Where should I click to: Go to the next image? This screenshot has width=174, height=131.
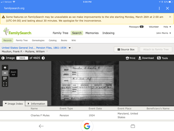click(x=43, y=58)
